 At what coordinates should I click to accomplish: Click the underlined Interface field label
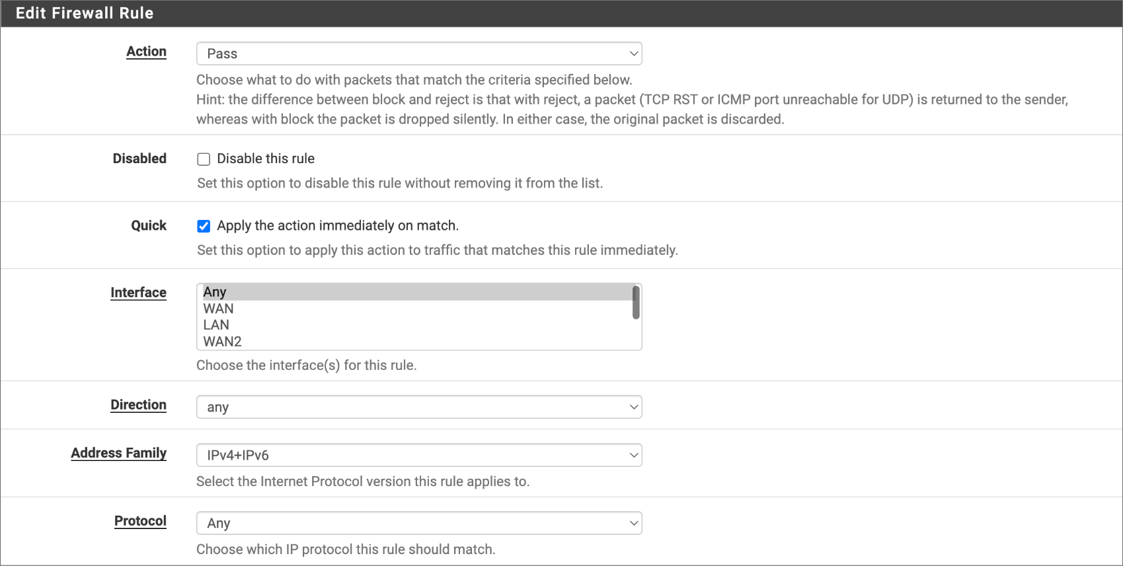[138, 293]
